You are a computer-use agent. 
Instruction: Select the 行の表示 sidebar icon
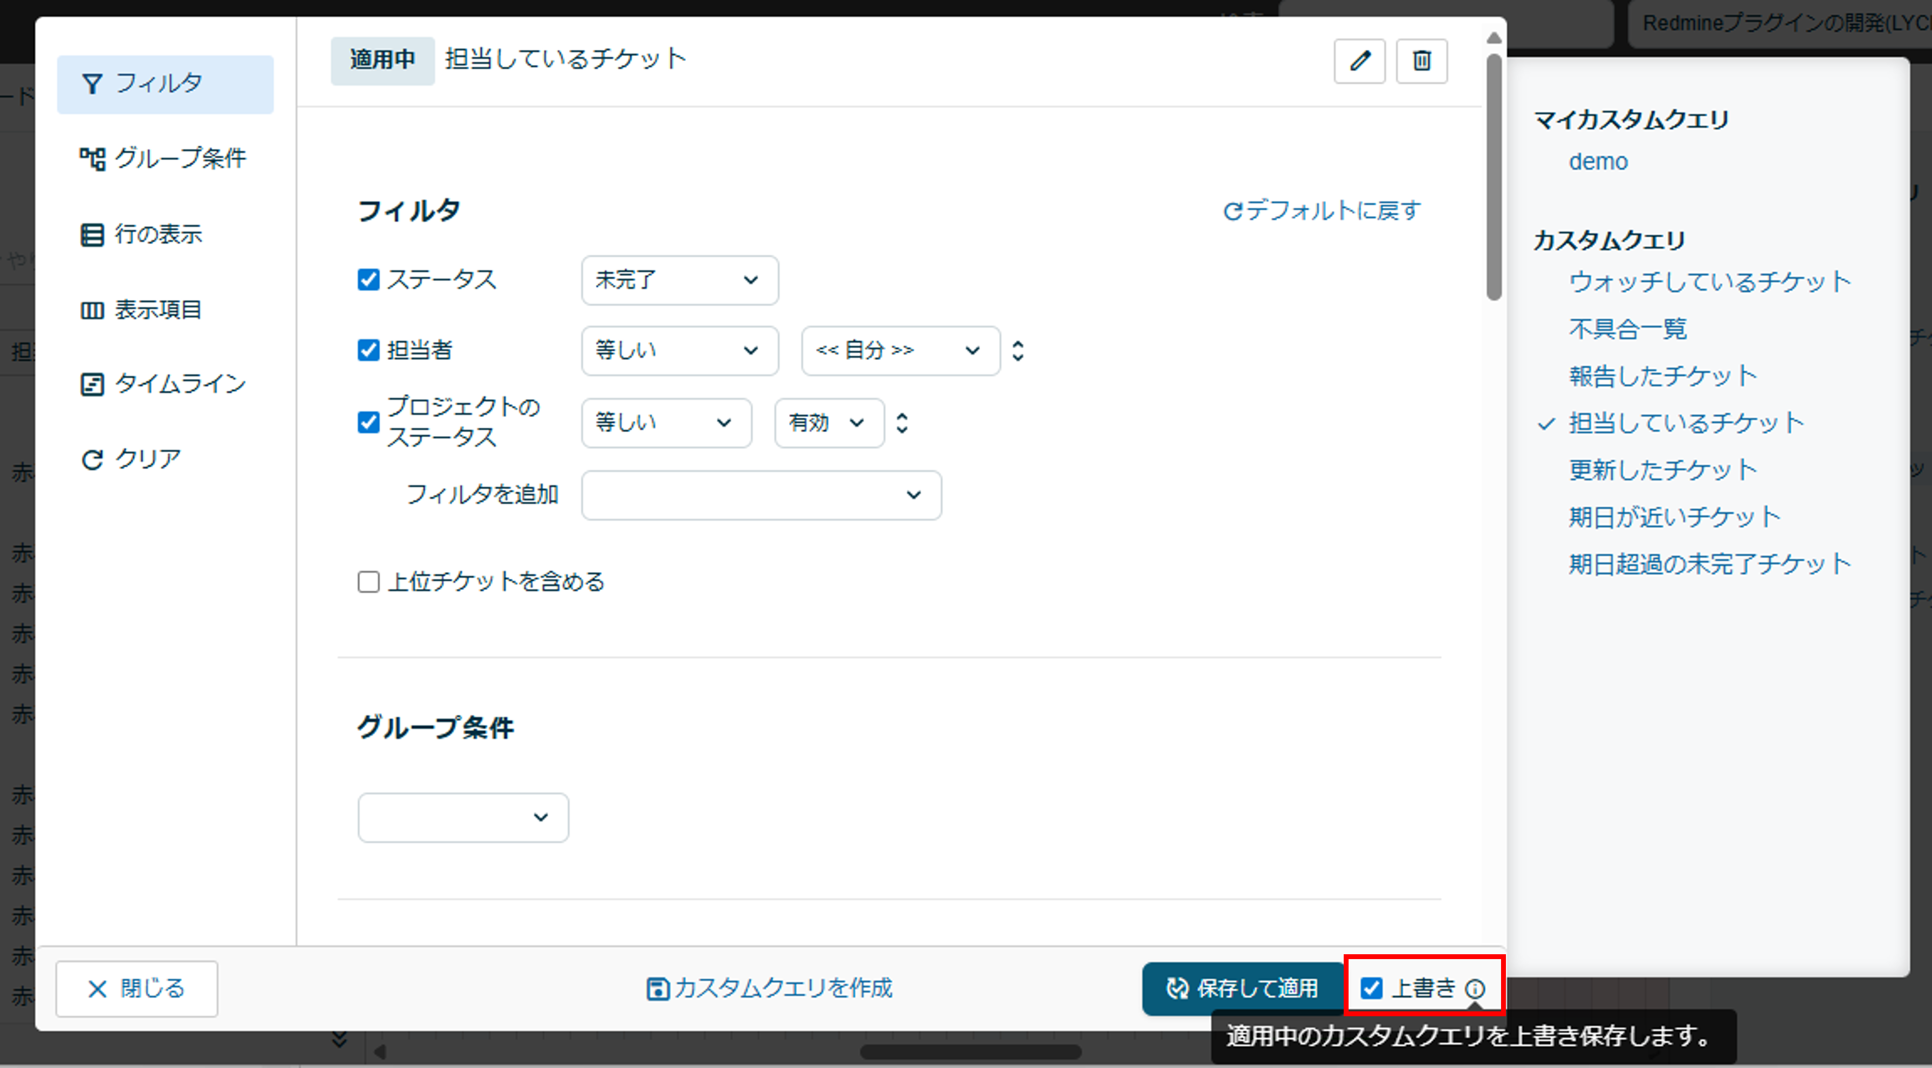tap(92, 234)
